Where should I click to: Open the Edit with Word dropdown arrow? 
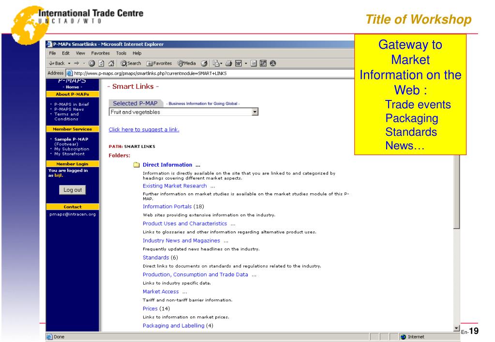point(246,63)
